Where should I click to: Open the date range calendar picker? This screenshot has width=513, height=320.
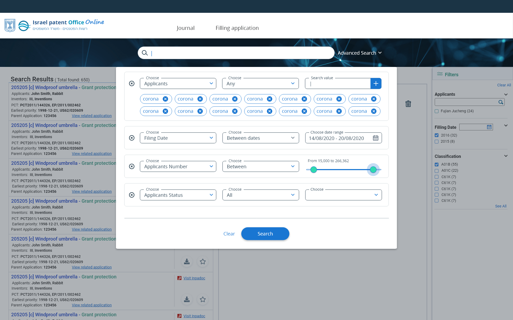click(375, 138)
